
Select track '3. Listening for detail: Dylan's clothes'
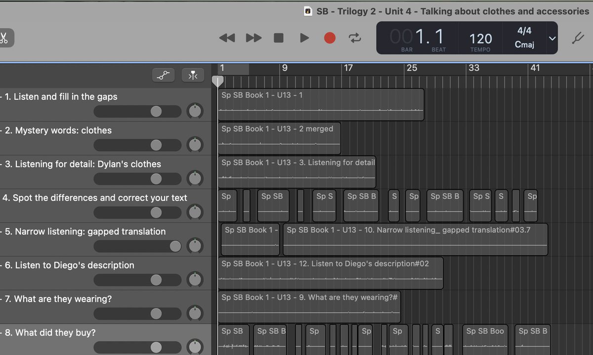coord(83,164)
